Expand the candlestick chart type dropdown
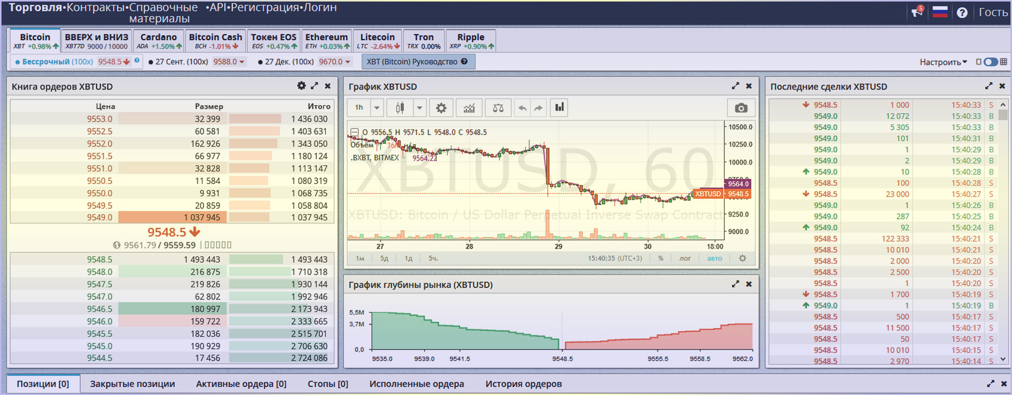1012x395 pixels. [419, 108]
